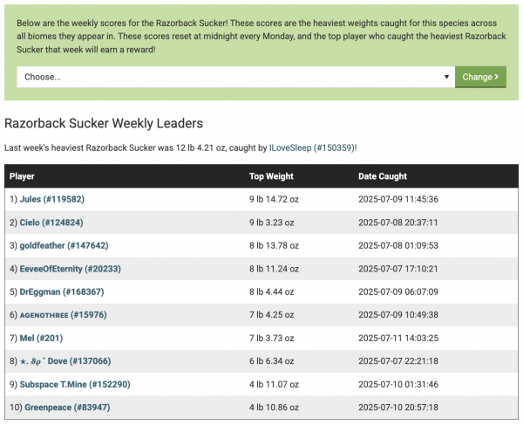Screen dimensions: 523x425
Task: Click the dropdown arrow in species selector
Action: (446, 77)
